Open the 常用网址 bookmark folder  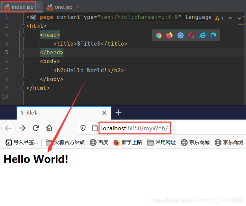pyautogui.click(x=161, y=143)
